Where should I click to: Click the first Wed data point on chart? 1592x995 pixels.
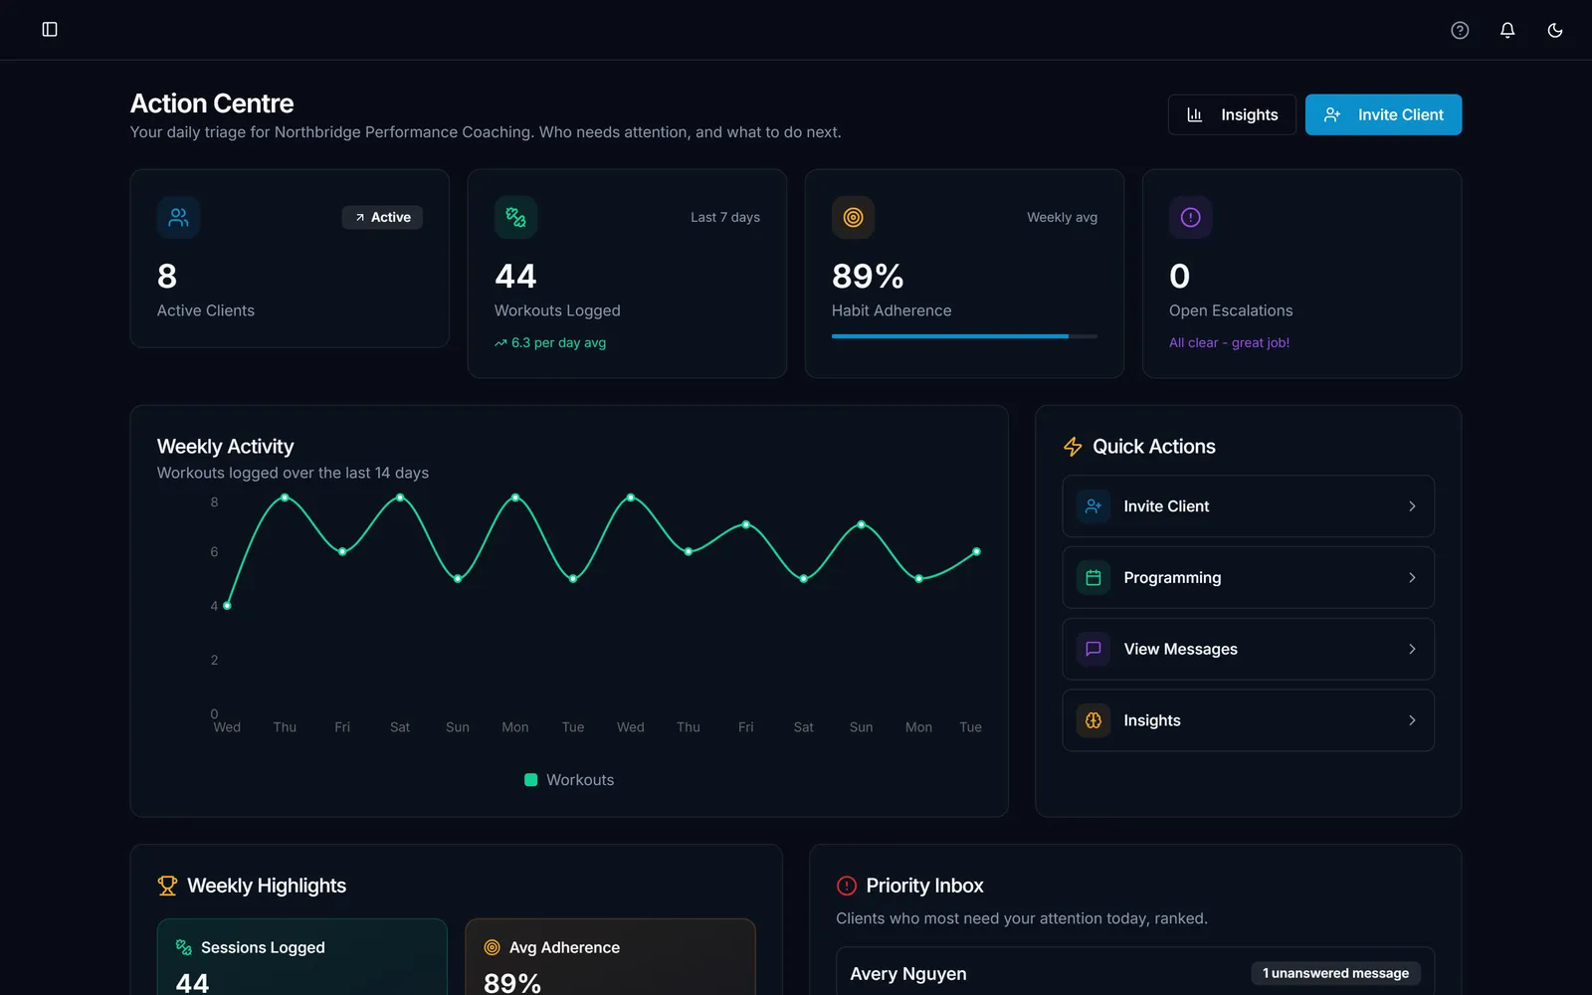tap(228, 605)
